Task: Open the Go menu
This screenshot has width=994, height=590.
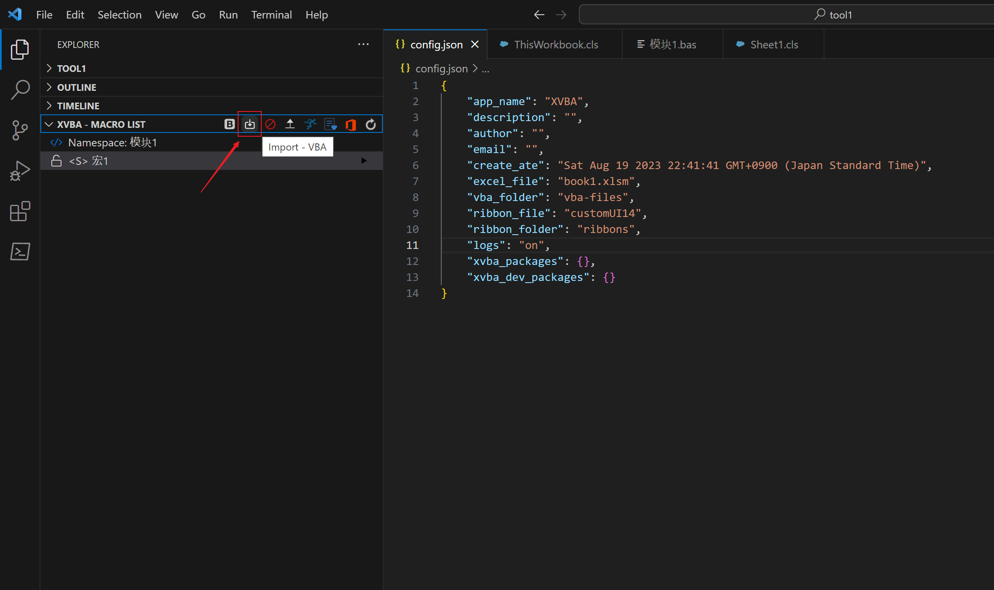Action: [198, 15]
